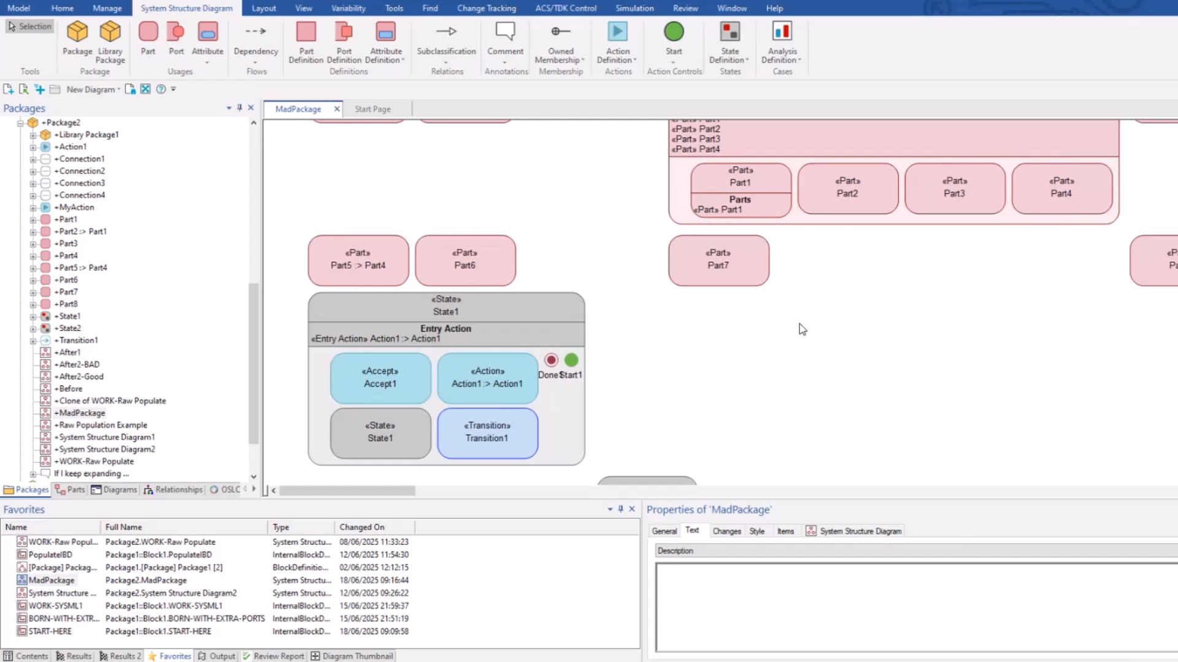Open the Simulation ribbon tab
Viewport: 1178px width, 662px height.
click(634, 9)
